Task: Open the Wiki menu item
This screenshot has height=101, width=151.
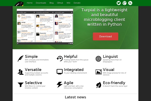Action: [x=68, y=3]
